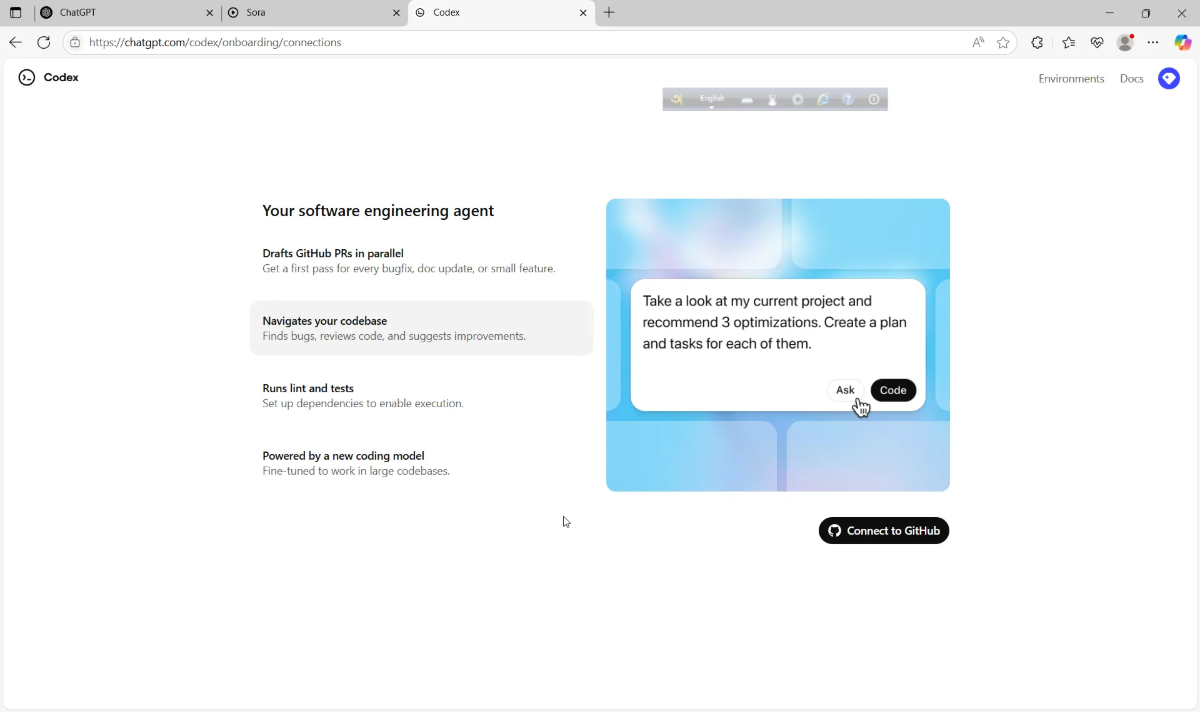Click the Avro Keyboard logo on the floating bar

(676, 99)
